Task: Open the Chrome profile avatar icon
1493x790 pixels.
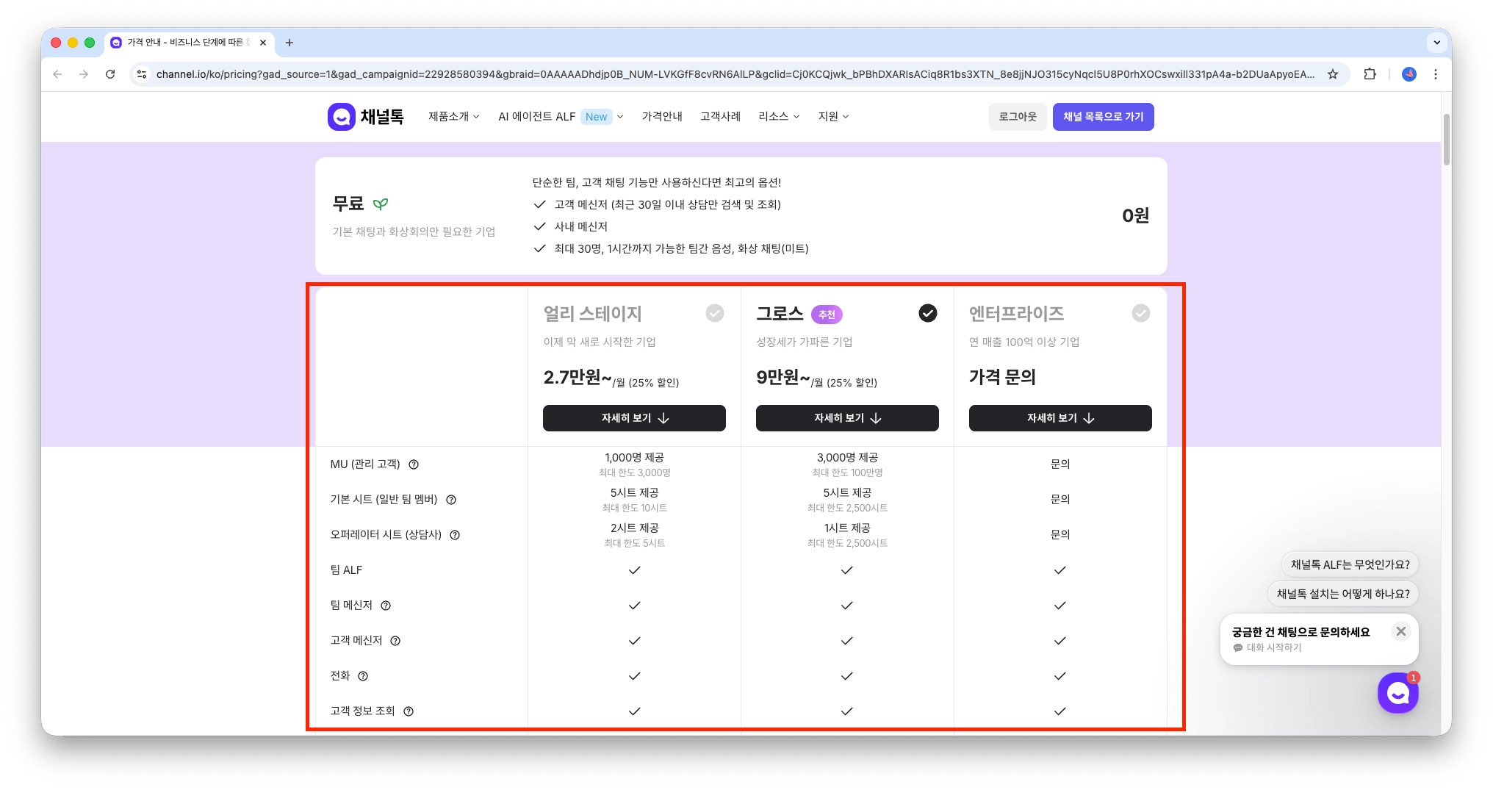Action: tap(1409, 74)
